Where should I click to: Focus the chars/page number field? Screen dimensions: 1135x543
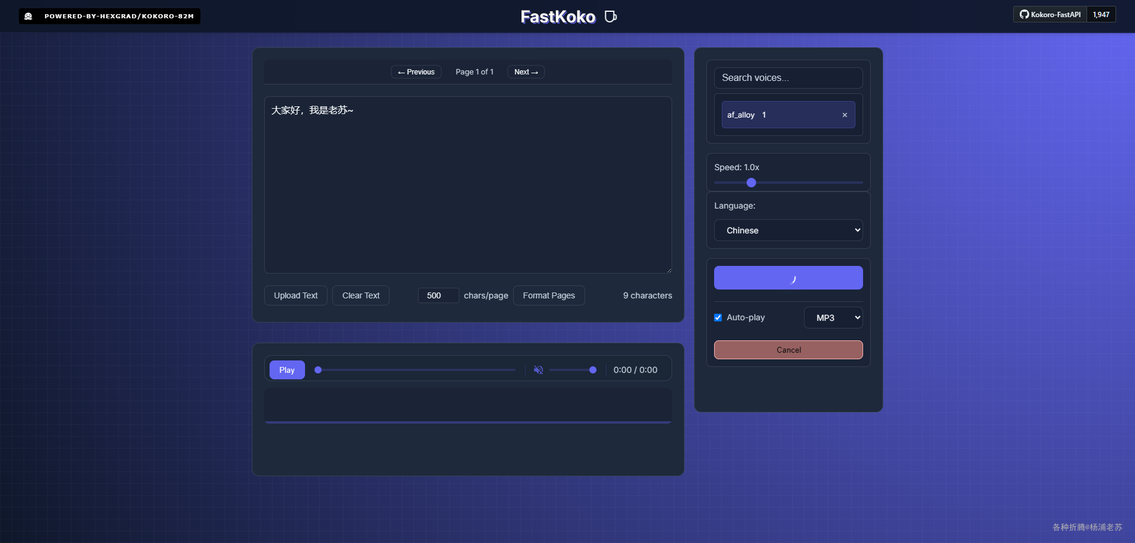click(x=438, y=295)
